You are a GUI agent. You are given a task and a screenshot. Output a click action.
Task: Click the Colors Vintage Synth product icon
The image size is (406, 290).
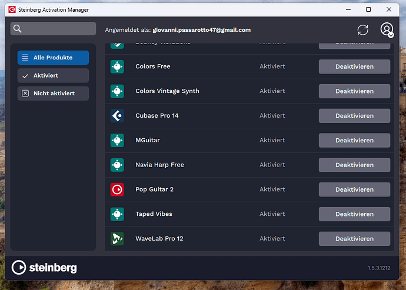click(x=117, y=91)
